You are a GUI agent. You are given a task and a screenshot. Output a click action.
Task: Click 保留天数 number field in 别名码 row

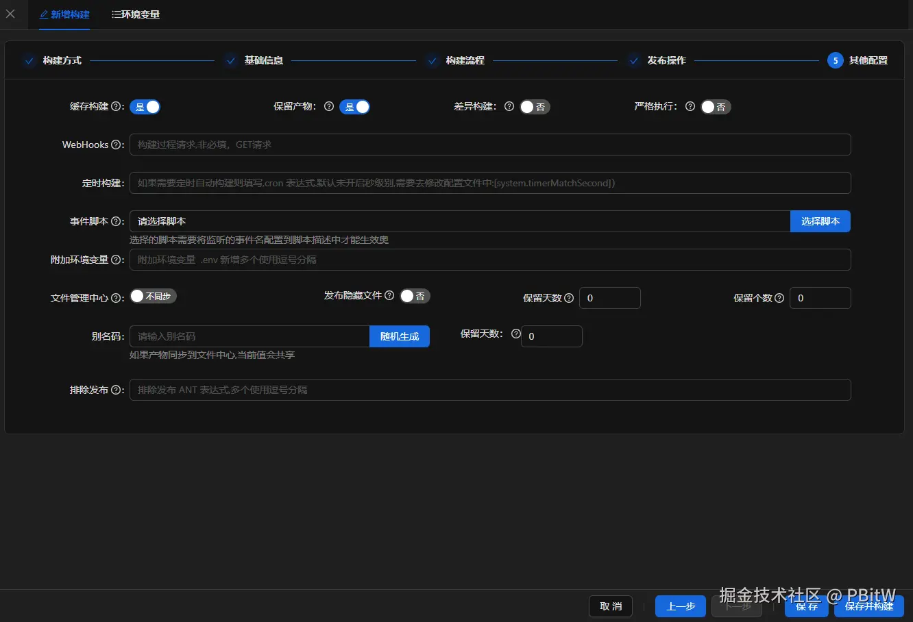coord(552,336)
